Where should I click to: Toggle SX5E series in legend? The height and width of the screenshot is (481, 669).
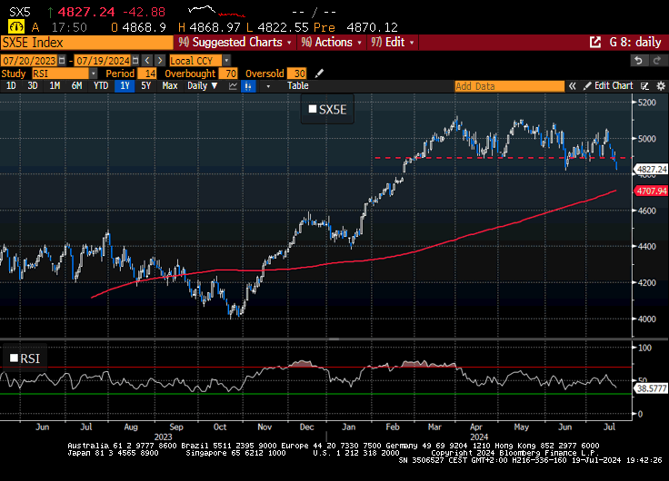click(x=327, y=110)
